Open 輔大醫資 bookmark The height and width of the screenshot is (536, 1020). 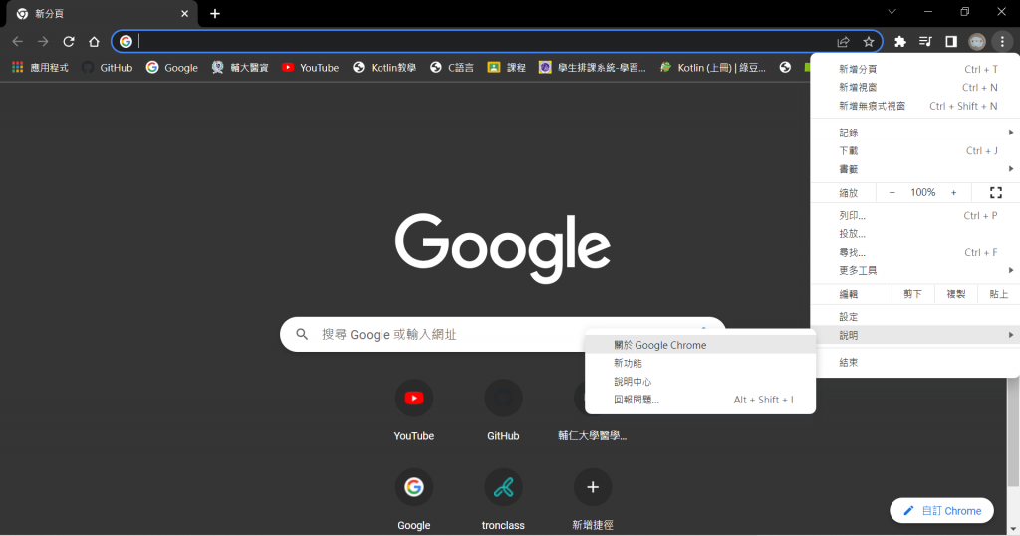point(240,67)
